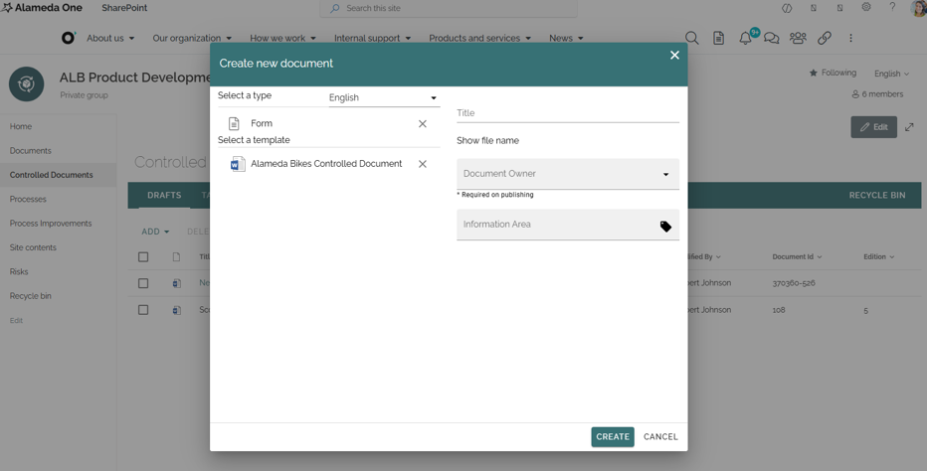Open the search magnifier icon in navigation
This screenshot has height=471, width=927.
691,38
